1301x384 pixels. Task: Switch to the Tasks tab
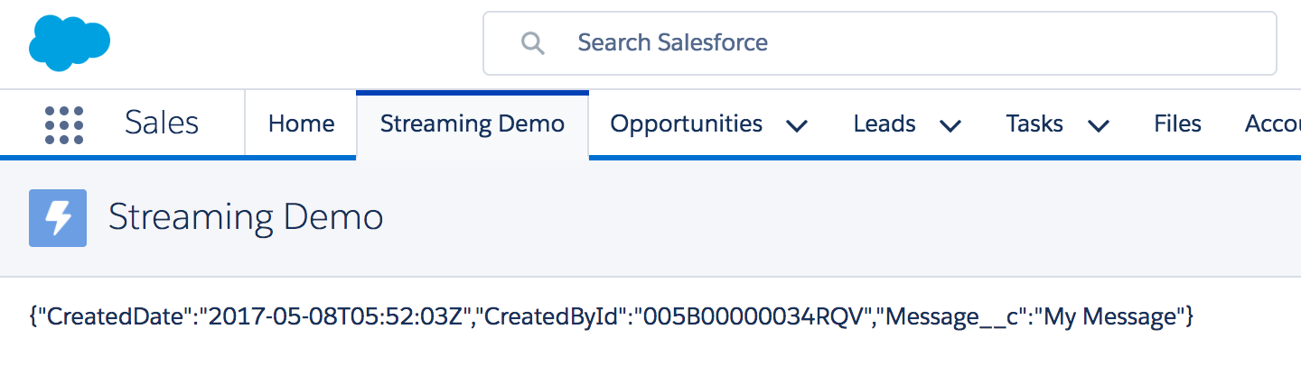click(1034, 123)
